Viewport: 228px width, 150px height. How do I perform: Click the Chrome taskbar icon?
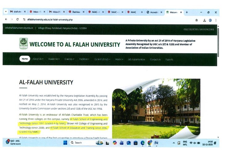pyautogui.click(x=150, y=143)
